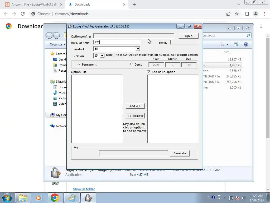This screenshot has width=270, height=203.
Task: Open Chrome profile avatar
Action: (256, 14)
